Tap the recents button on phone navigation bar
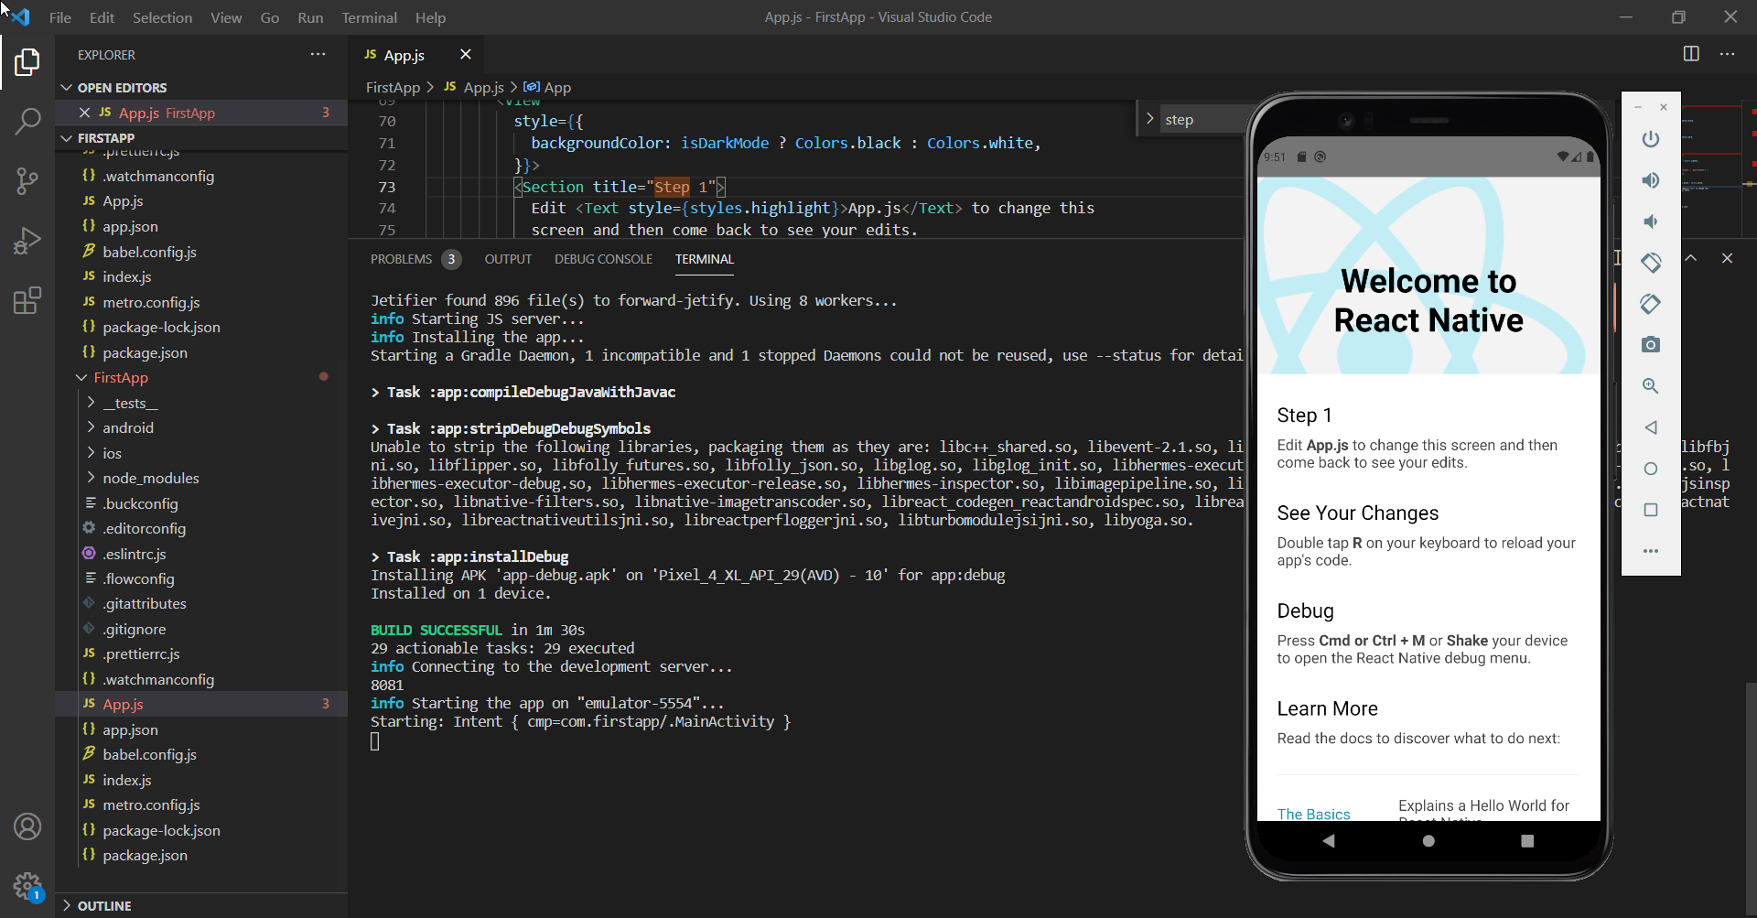 [1527, 840]
